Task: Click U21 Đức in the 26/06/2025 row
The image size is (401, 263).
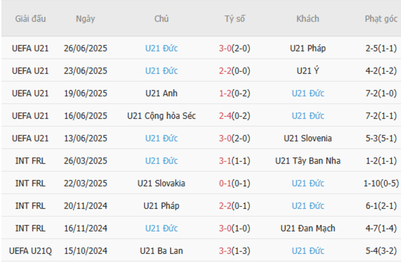Action: point(162,48)
